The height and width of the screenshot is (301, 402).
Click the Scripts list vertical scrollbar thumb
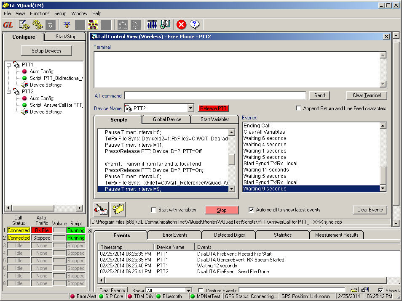point(232,160)
